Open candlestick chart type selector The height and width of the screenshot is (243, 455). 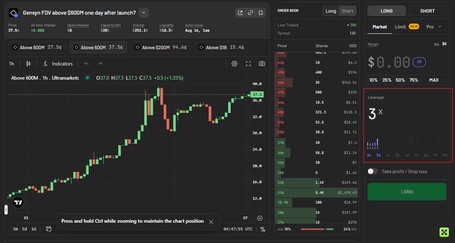(x=28, y=64)
